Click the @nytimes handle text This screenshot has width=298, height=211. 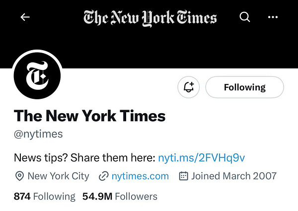tap(39, 134)
